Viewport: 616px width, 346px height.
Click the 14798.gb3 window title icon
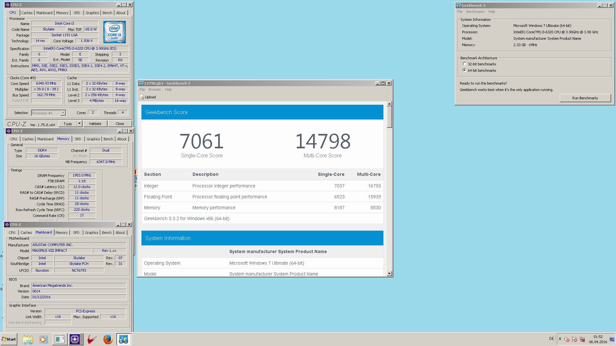click(x=141, y=83)
